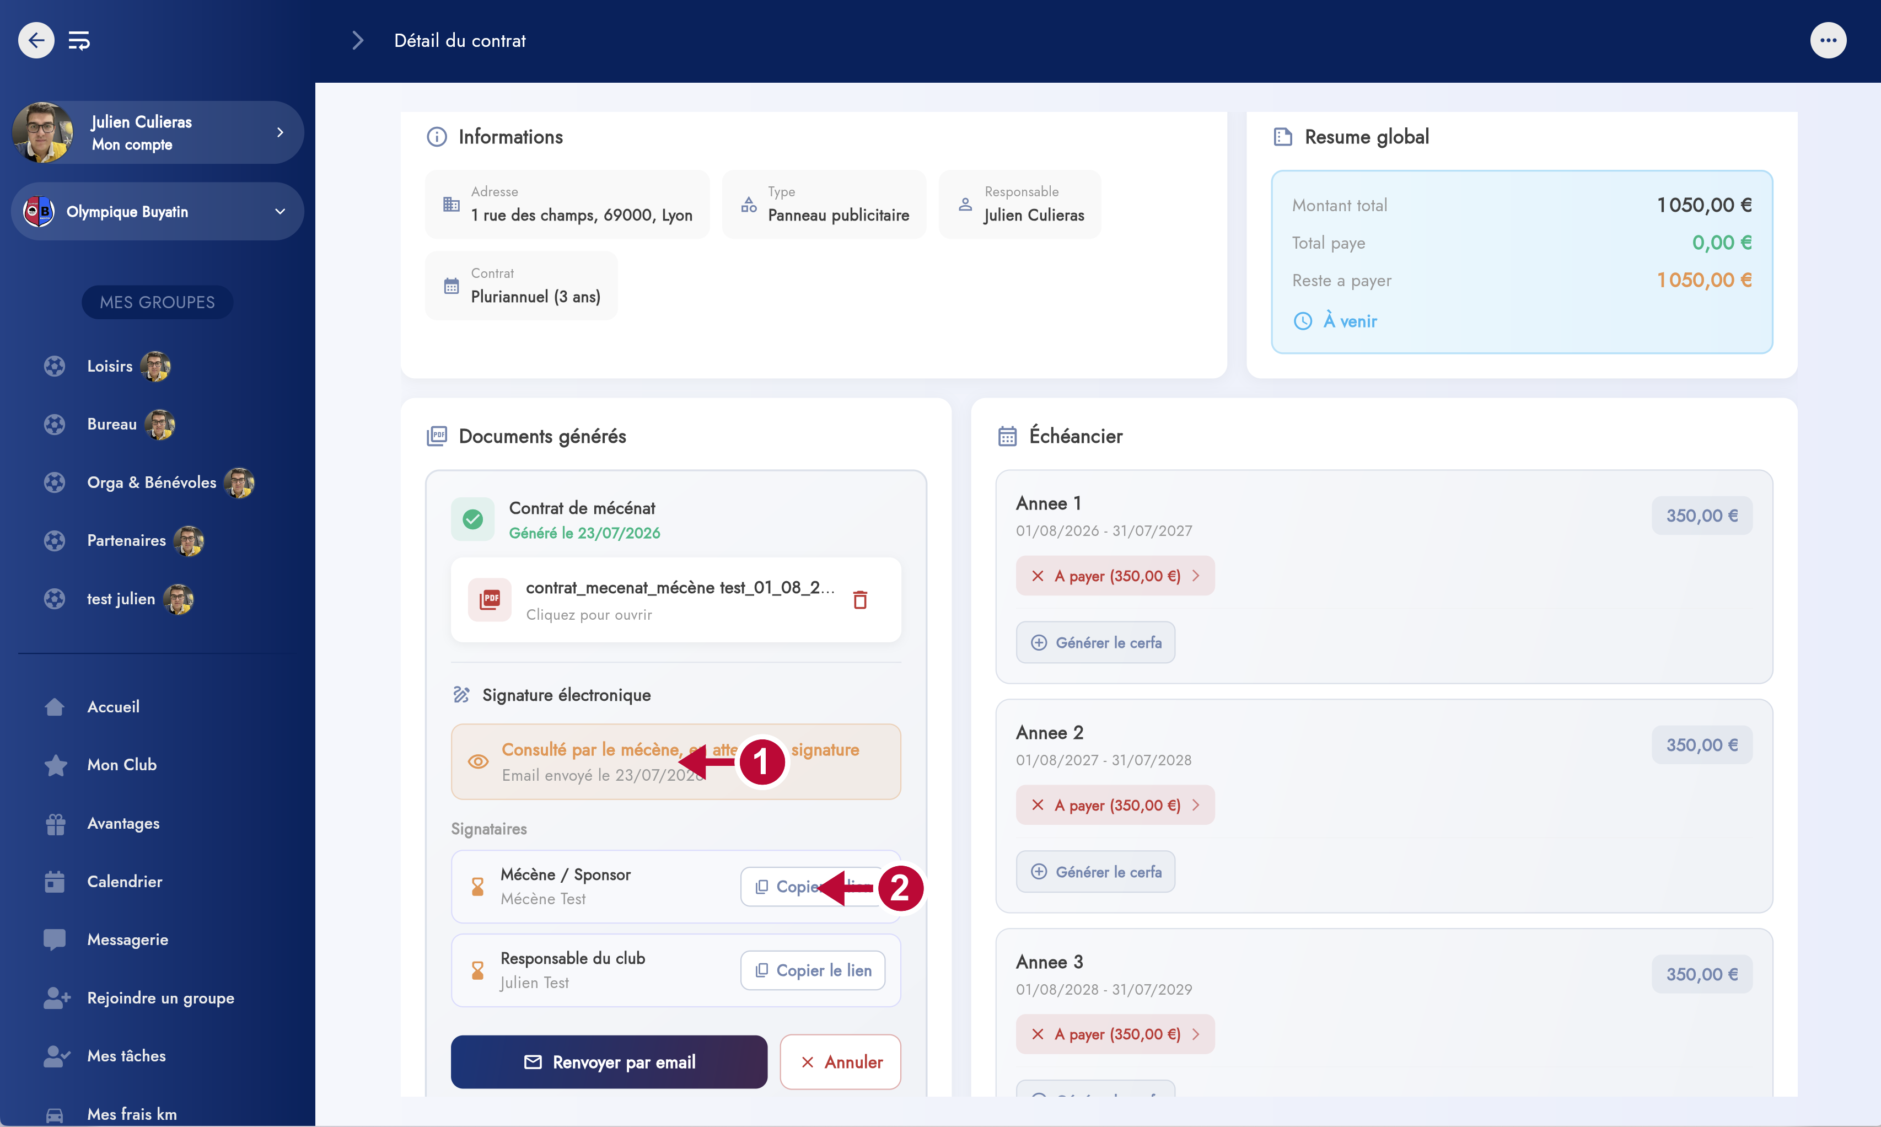The height and width of the screenshot is (1127, 1881).
Task: Generate the cerfa for Annee 2
Action: pyautogui.click(x=1095, y=872)
